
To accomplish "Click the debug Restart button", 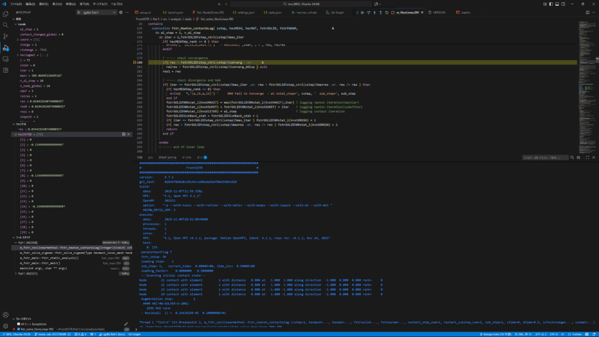I will click(386, 12).
